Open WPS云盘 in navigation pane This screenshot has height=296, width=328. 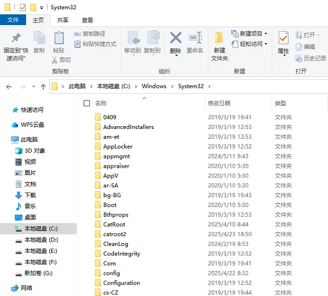28,125
